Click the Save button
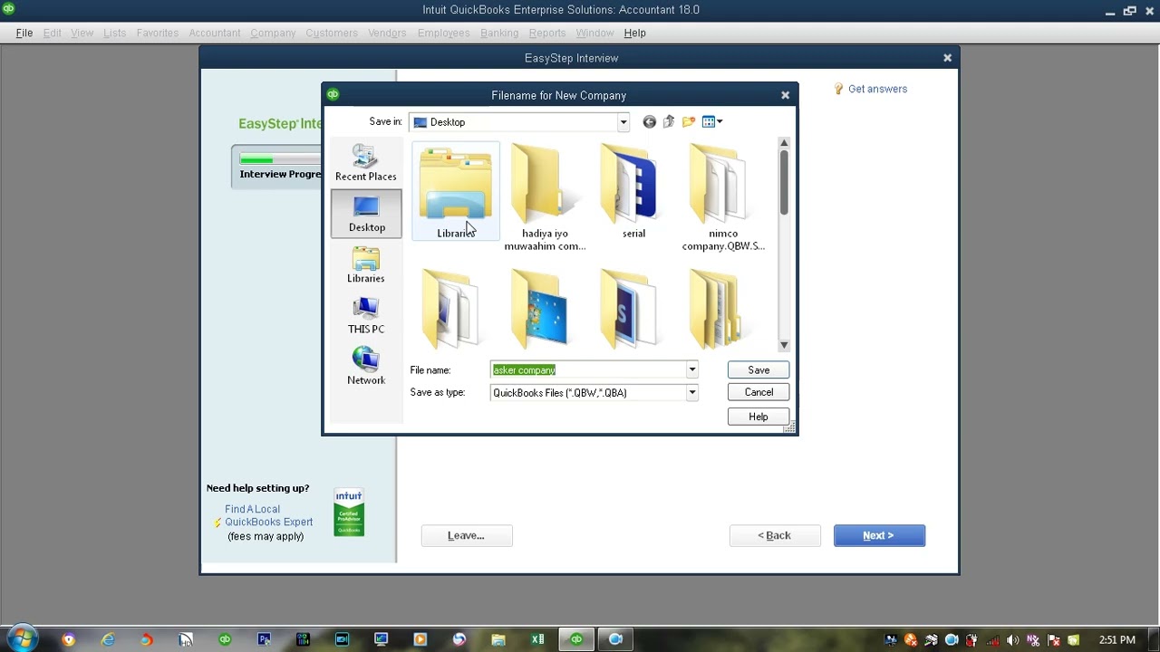This screenshot has height=652, width=1160. (759, 369)
